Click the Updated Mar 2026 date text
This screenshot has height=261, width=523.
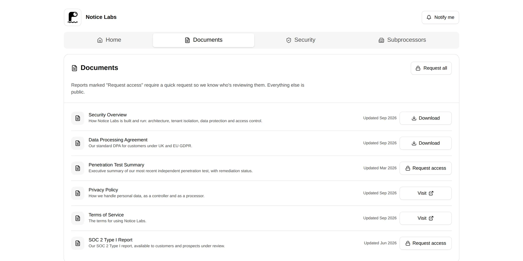point(380,168)
